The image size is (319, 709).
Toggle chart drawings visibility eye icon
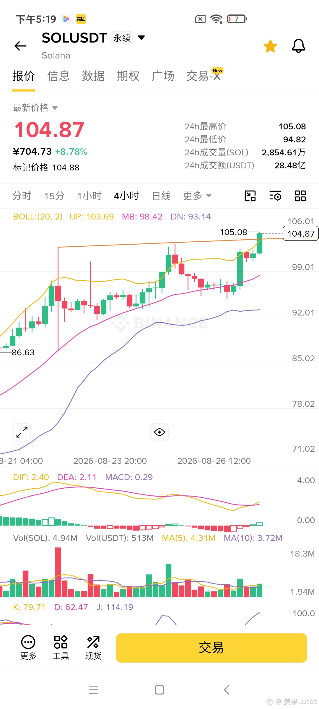159,432
